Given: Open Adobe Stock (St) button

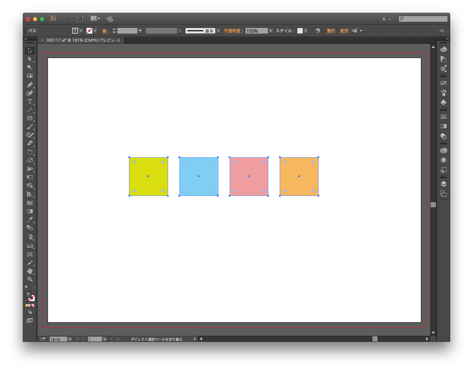Looking at the screenshot, I should point(79,18).
